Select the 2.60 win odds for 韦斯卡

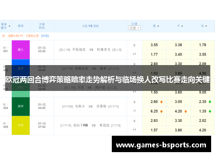click(154, 102)
